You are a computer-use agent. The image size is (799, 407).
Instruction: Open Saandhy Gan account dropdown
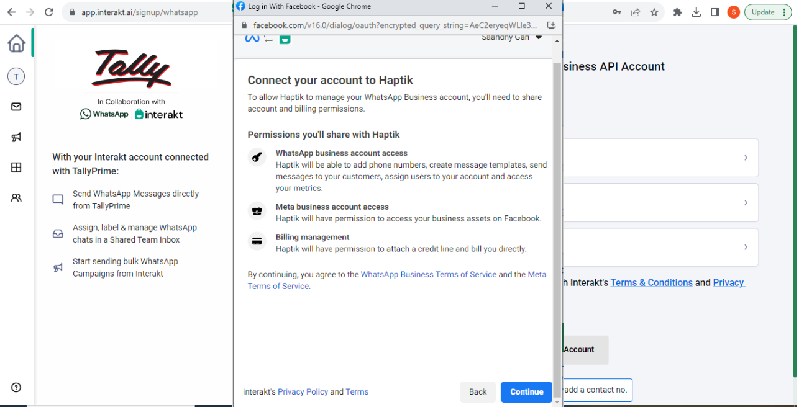[511, 38]
